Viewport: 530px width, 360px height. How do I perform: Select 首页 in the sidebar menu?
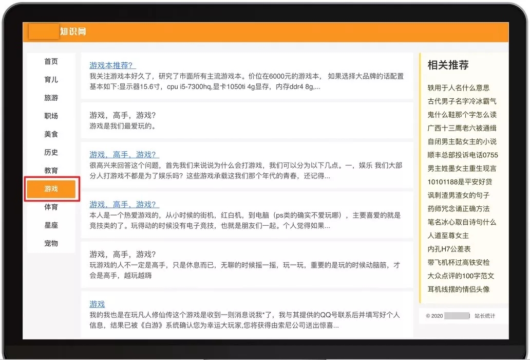pyautogui.click(x=51, y=62)
